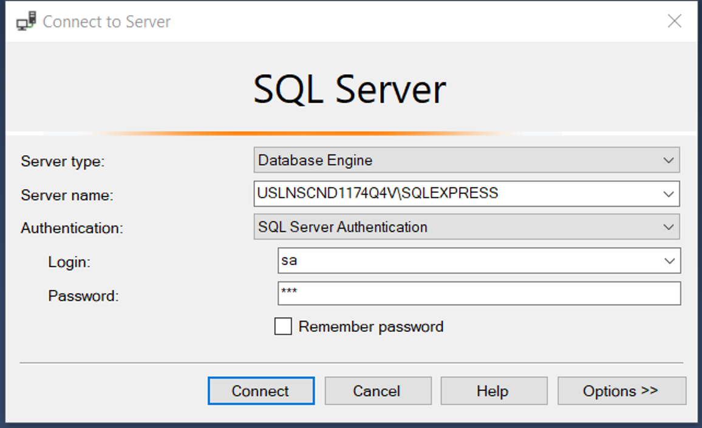Expand the Login dropdown arrow
702x428 pixels.
(669, 261)
